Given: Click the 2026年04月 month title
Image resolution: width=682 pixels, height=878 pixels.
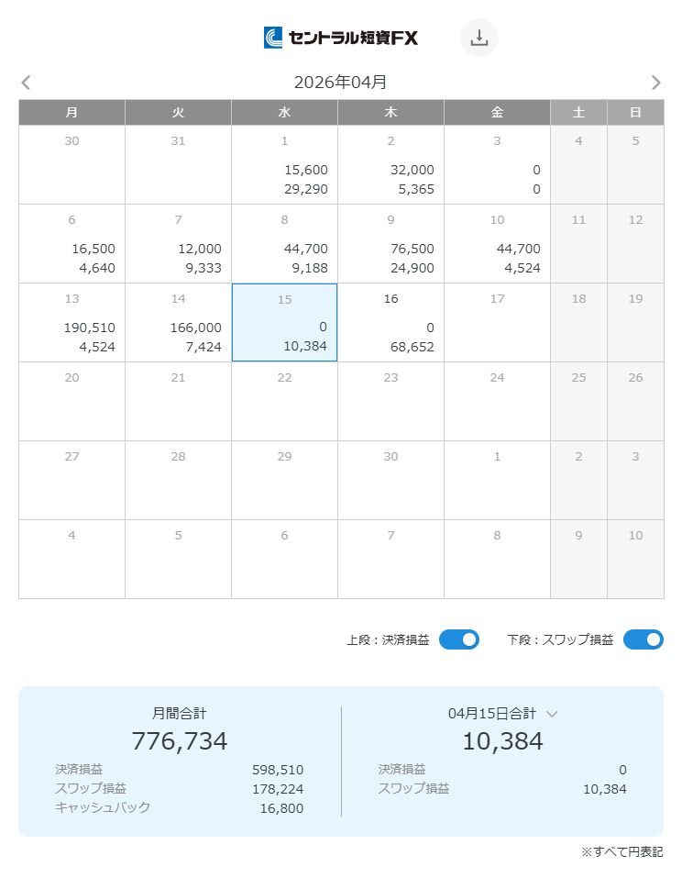Looking at the screenshot, I should click(x=340, y=83).
